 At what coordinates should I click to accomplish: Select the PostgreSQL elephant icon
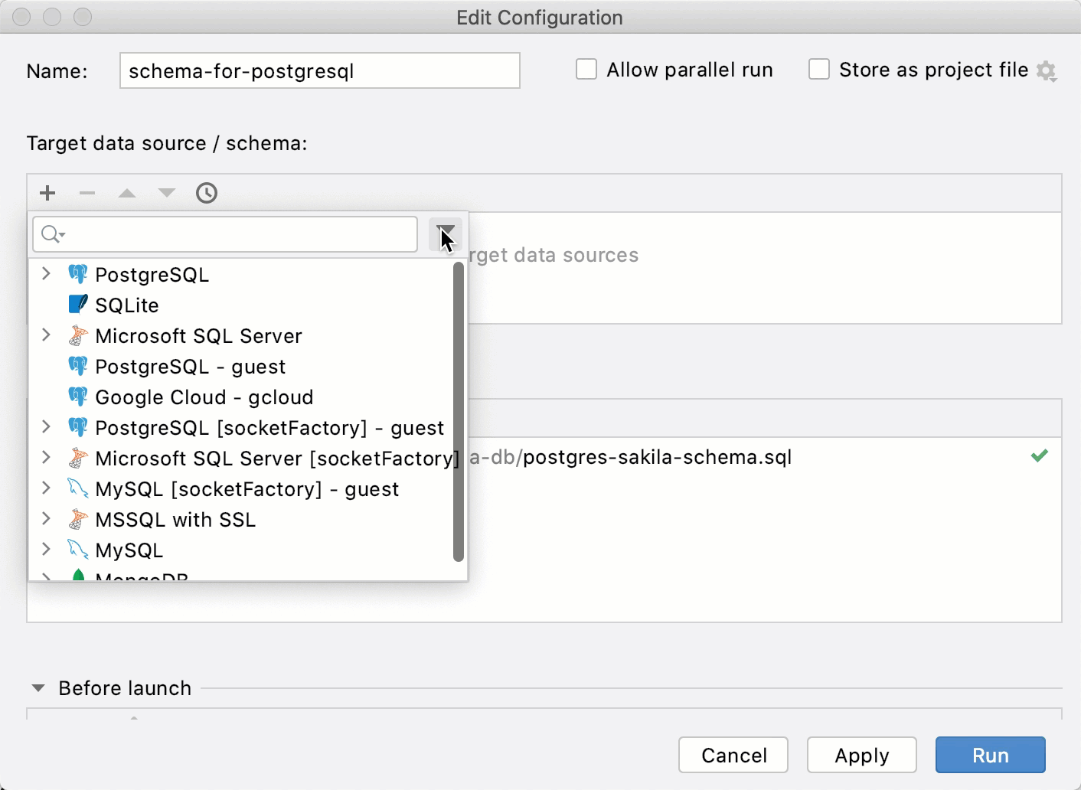click(x=77, y=274)
